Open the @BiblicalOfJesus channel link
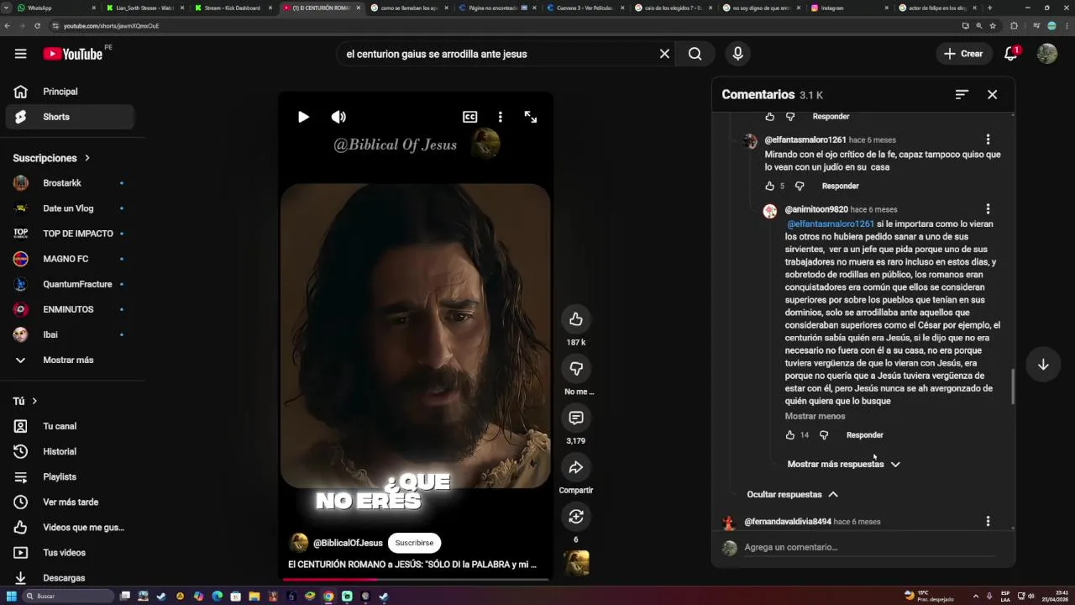This screenshot has height=605, width=1075. pyautogui.click(x=348, y=543)
